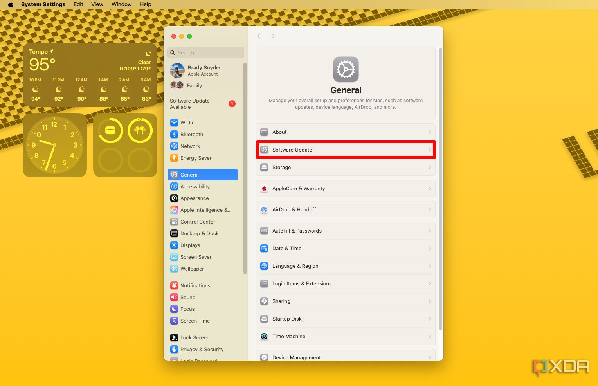Click the Desktop & Dock icon
This screenshot has width=598, height=386.
174,233
